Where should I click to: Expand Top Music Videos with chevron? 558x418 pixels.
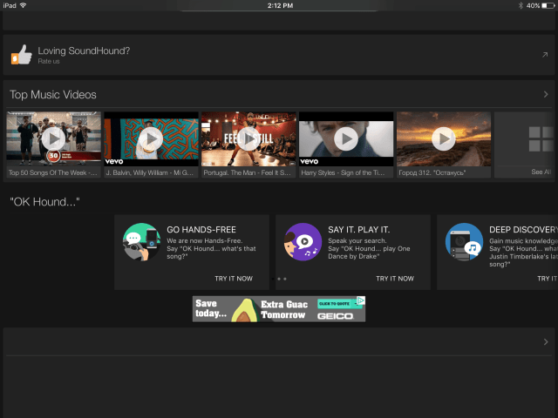(x=546, y=94)
